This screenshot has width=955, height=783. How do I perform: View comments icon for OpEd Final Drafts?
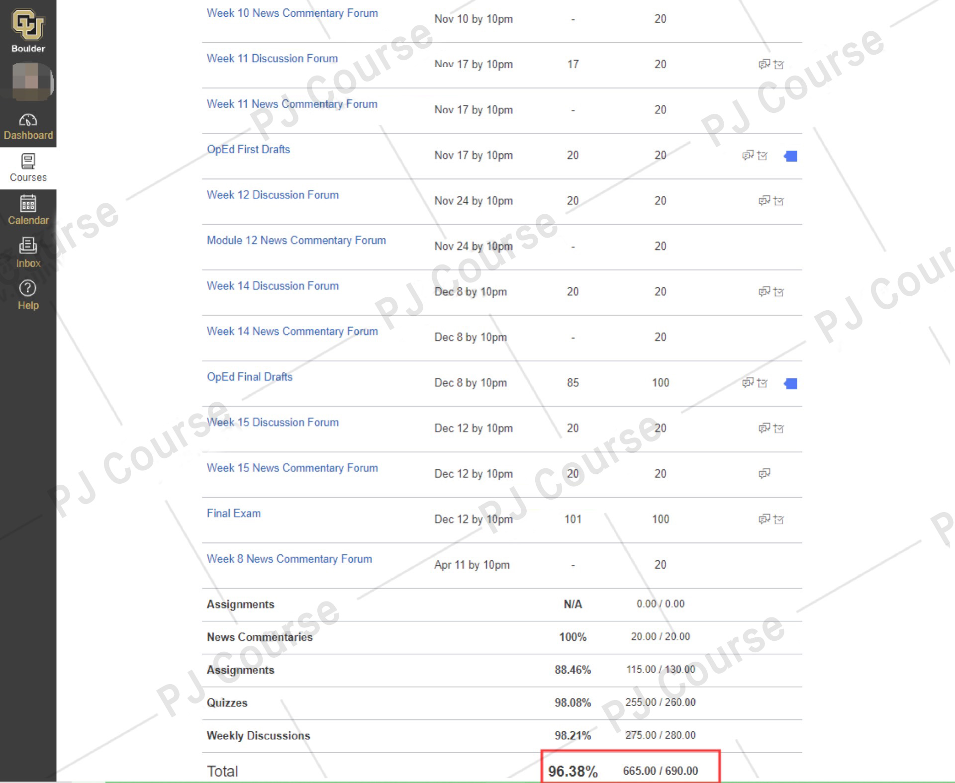[x=748, y=383]
